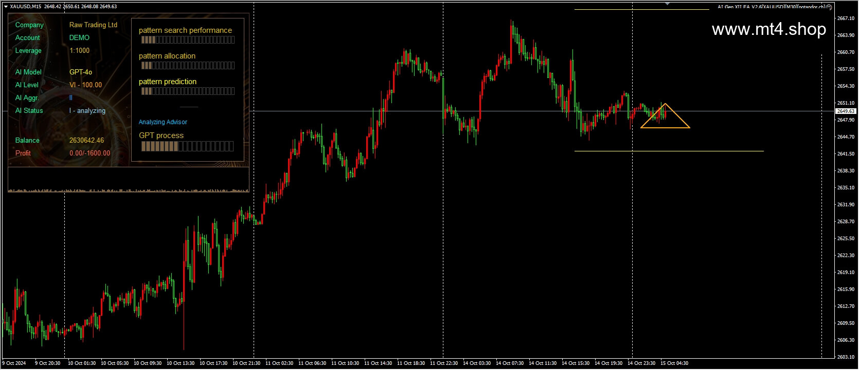Click the arrow beside XAUUSD,M15 title
This screenshot has height=370, width=859.
tap(6, 7)
